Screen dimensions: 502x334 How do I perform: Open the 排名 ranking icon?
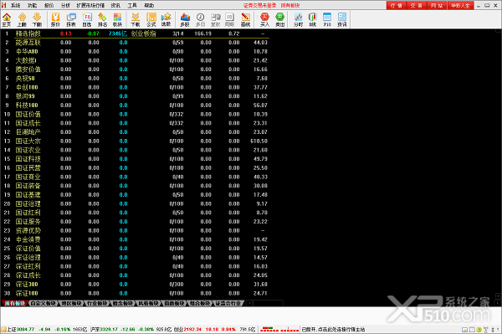tap(102, 19)
